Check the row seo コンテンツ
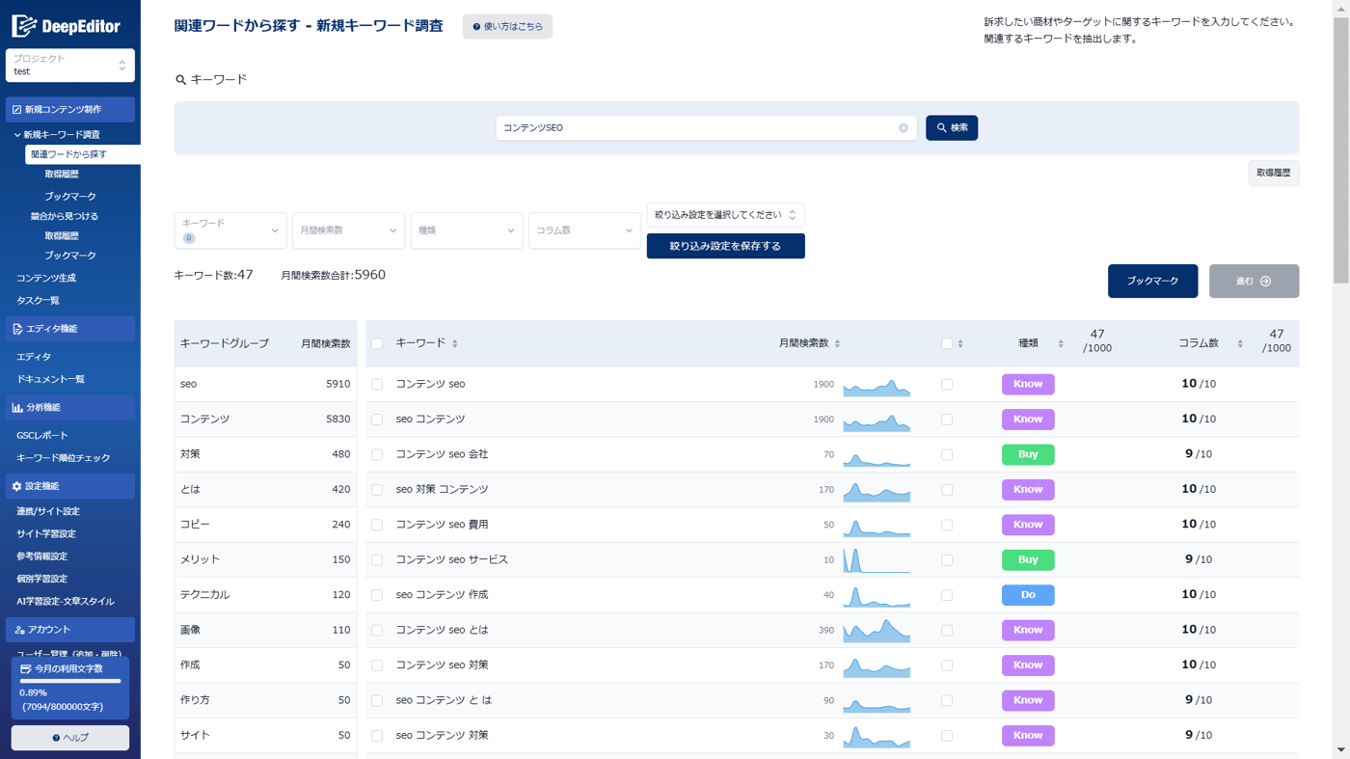1350x759 pixels. (x=377, y=420)
